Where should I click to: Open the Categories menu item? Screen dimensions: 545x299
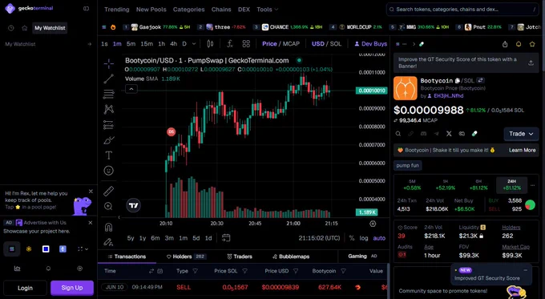(188, 10)
